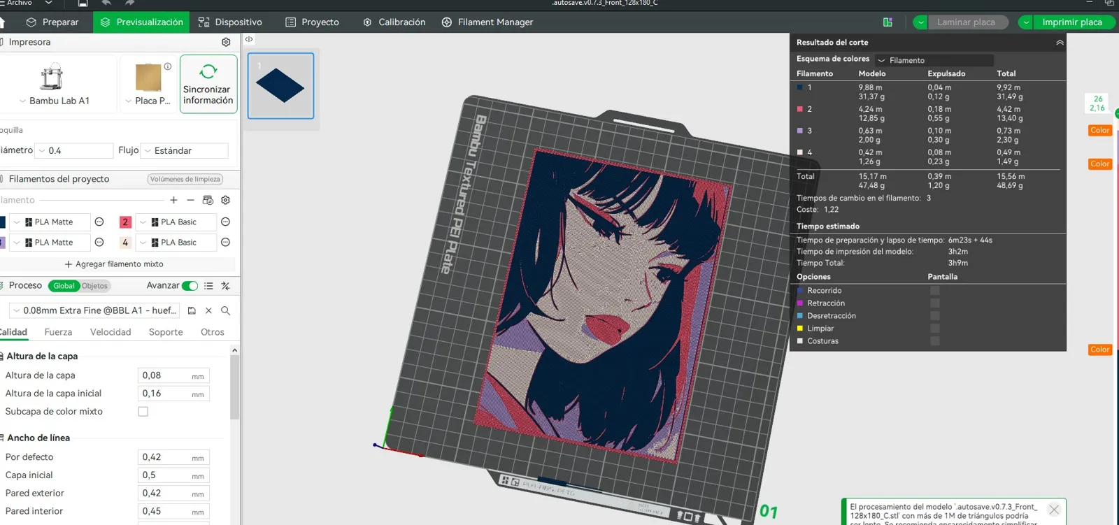Discard preset changes with the X icon
This screenshot has width=1119, height=525.
point(208,310)
